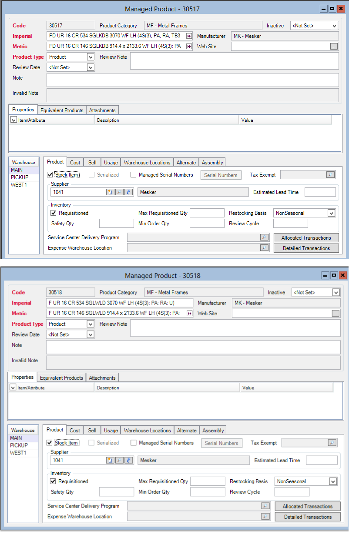The image size is (349, 551).
Task: Click the Safety Qty field in window 30518
Action: [116, 492]
